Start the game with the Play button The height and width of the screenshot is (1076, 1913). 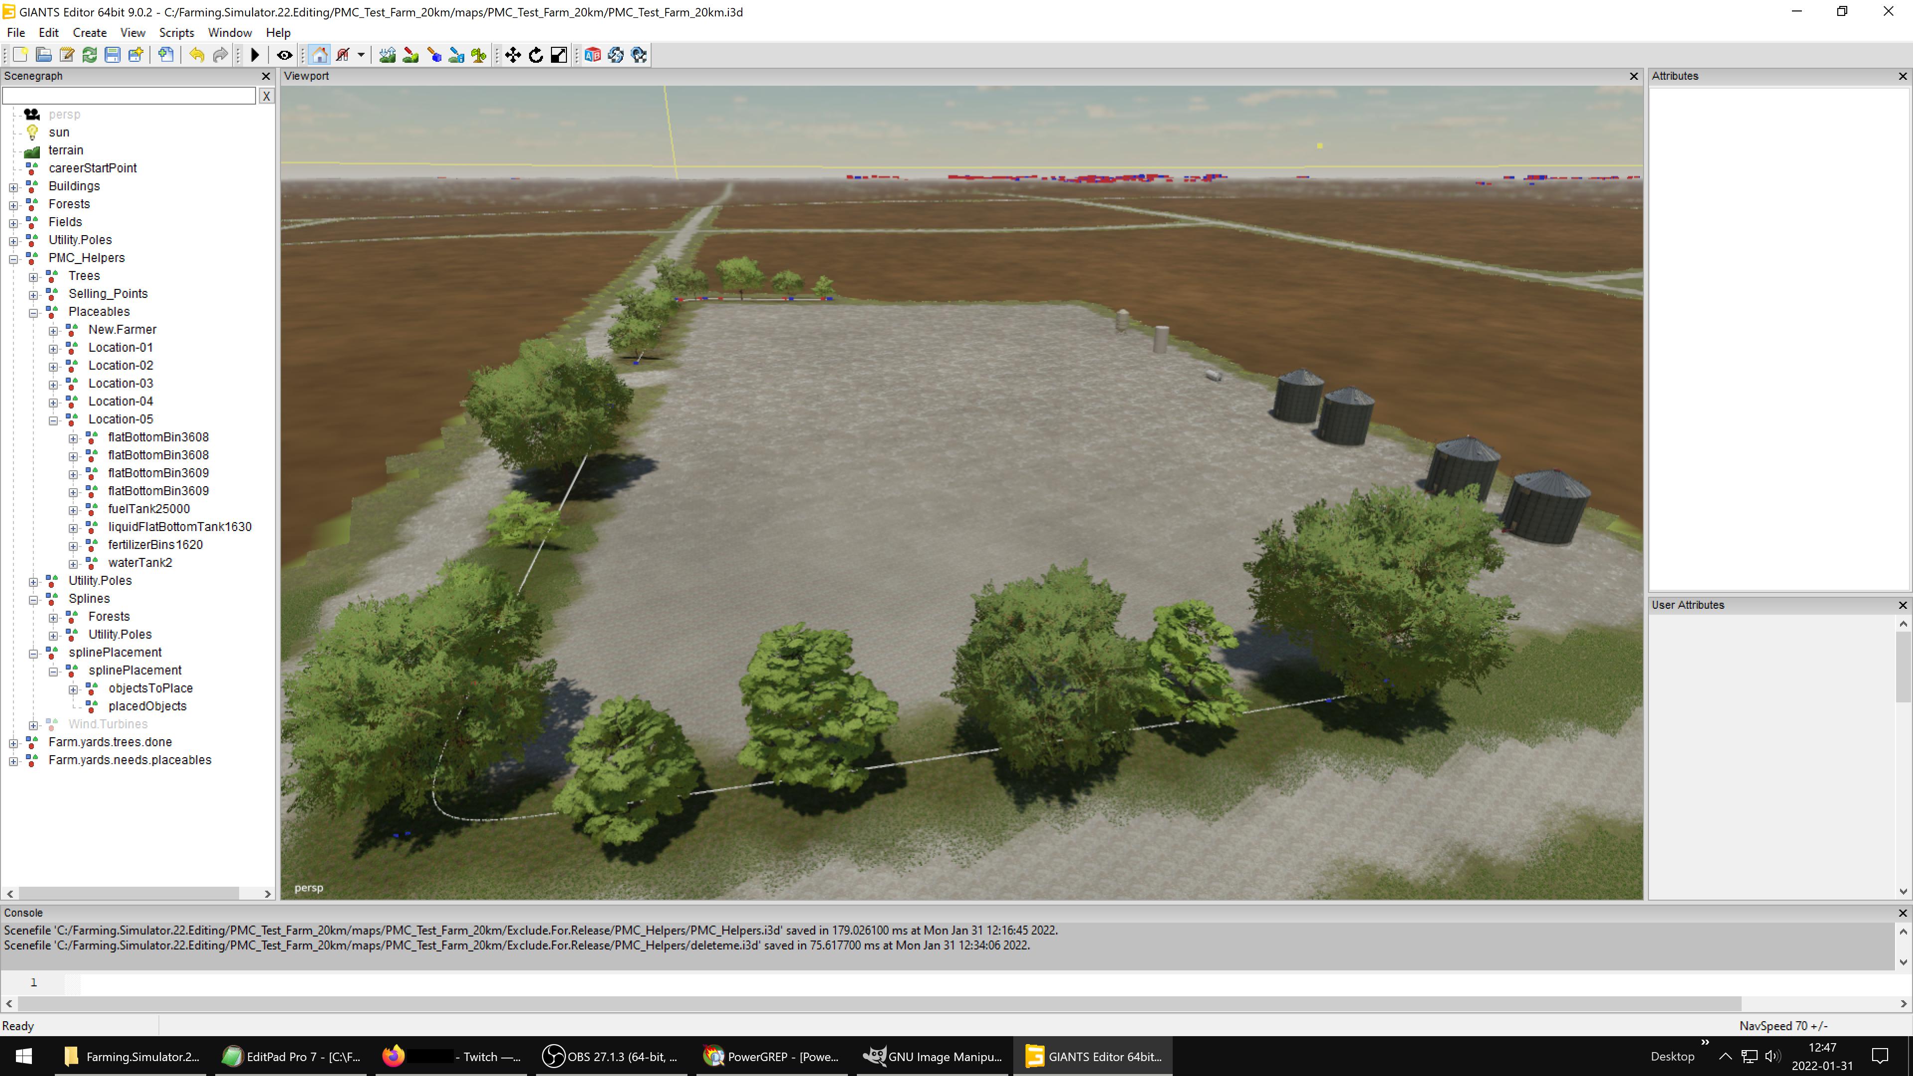255,55
